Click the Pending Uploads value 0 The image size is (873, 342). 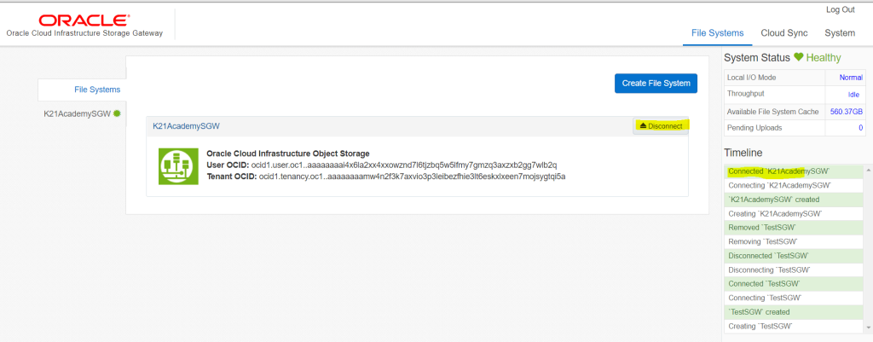[860, 128]
